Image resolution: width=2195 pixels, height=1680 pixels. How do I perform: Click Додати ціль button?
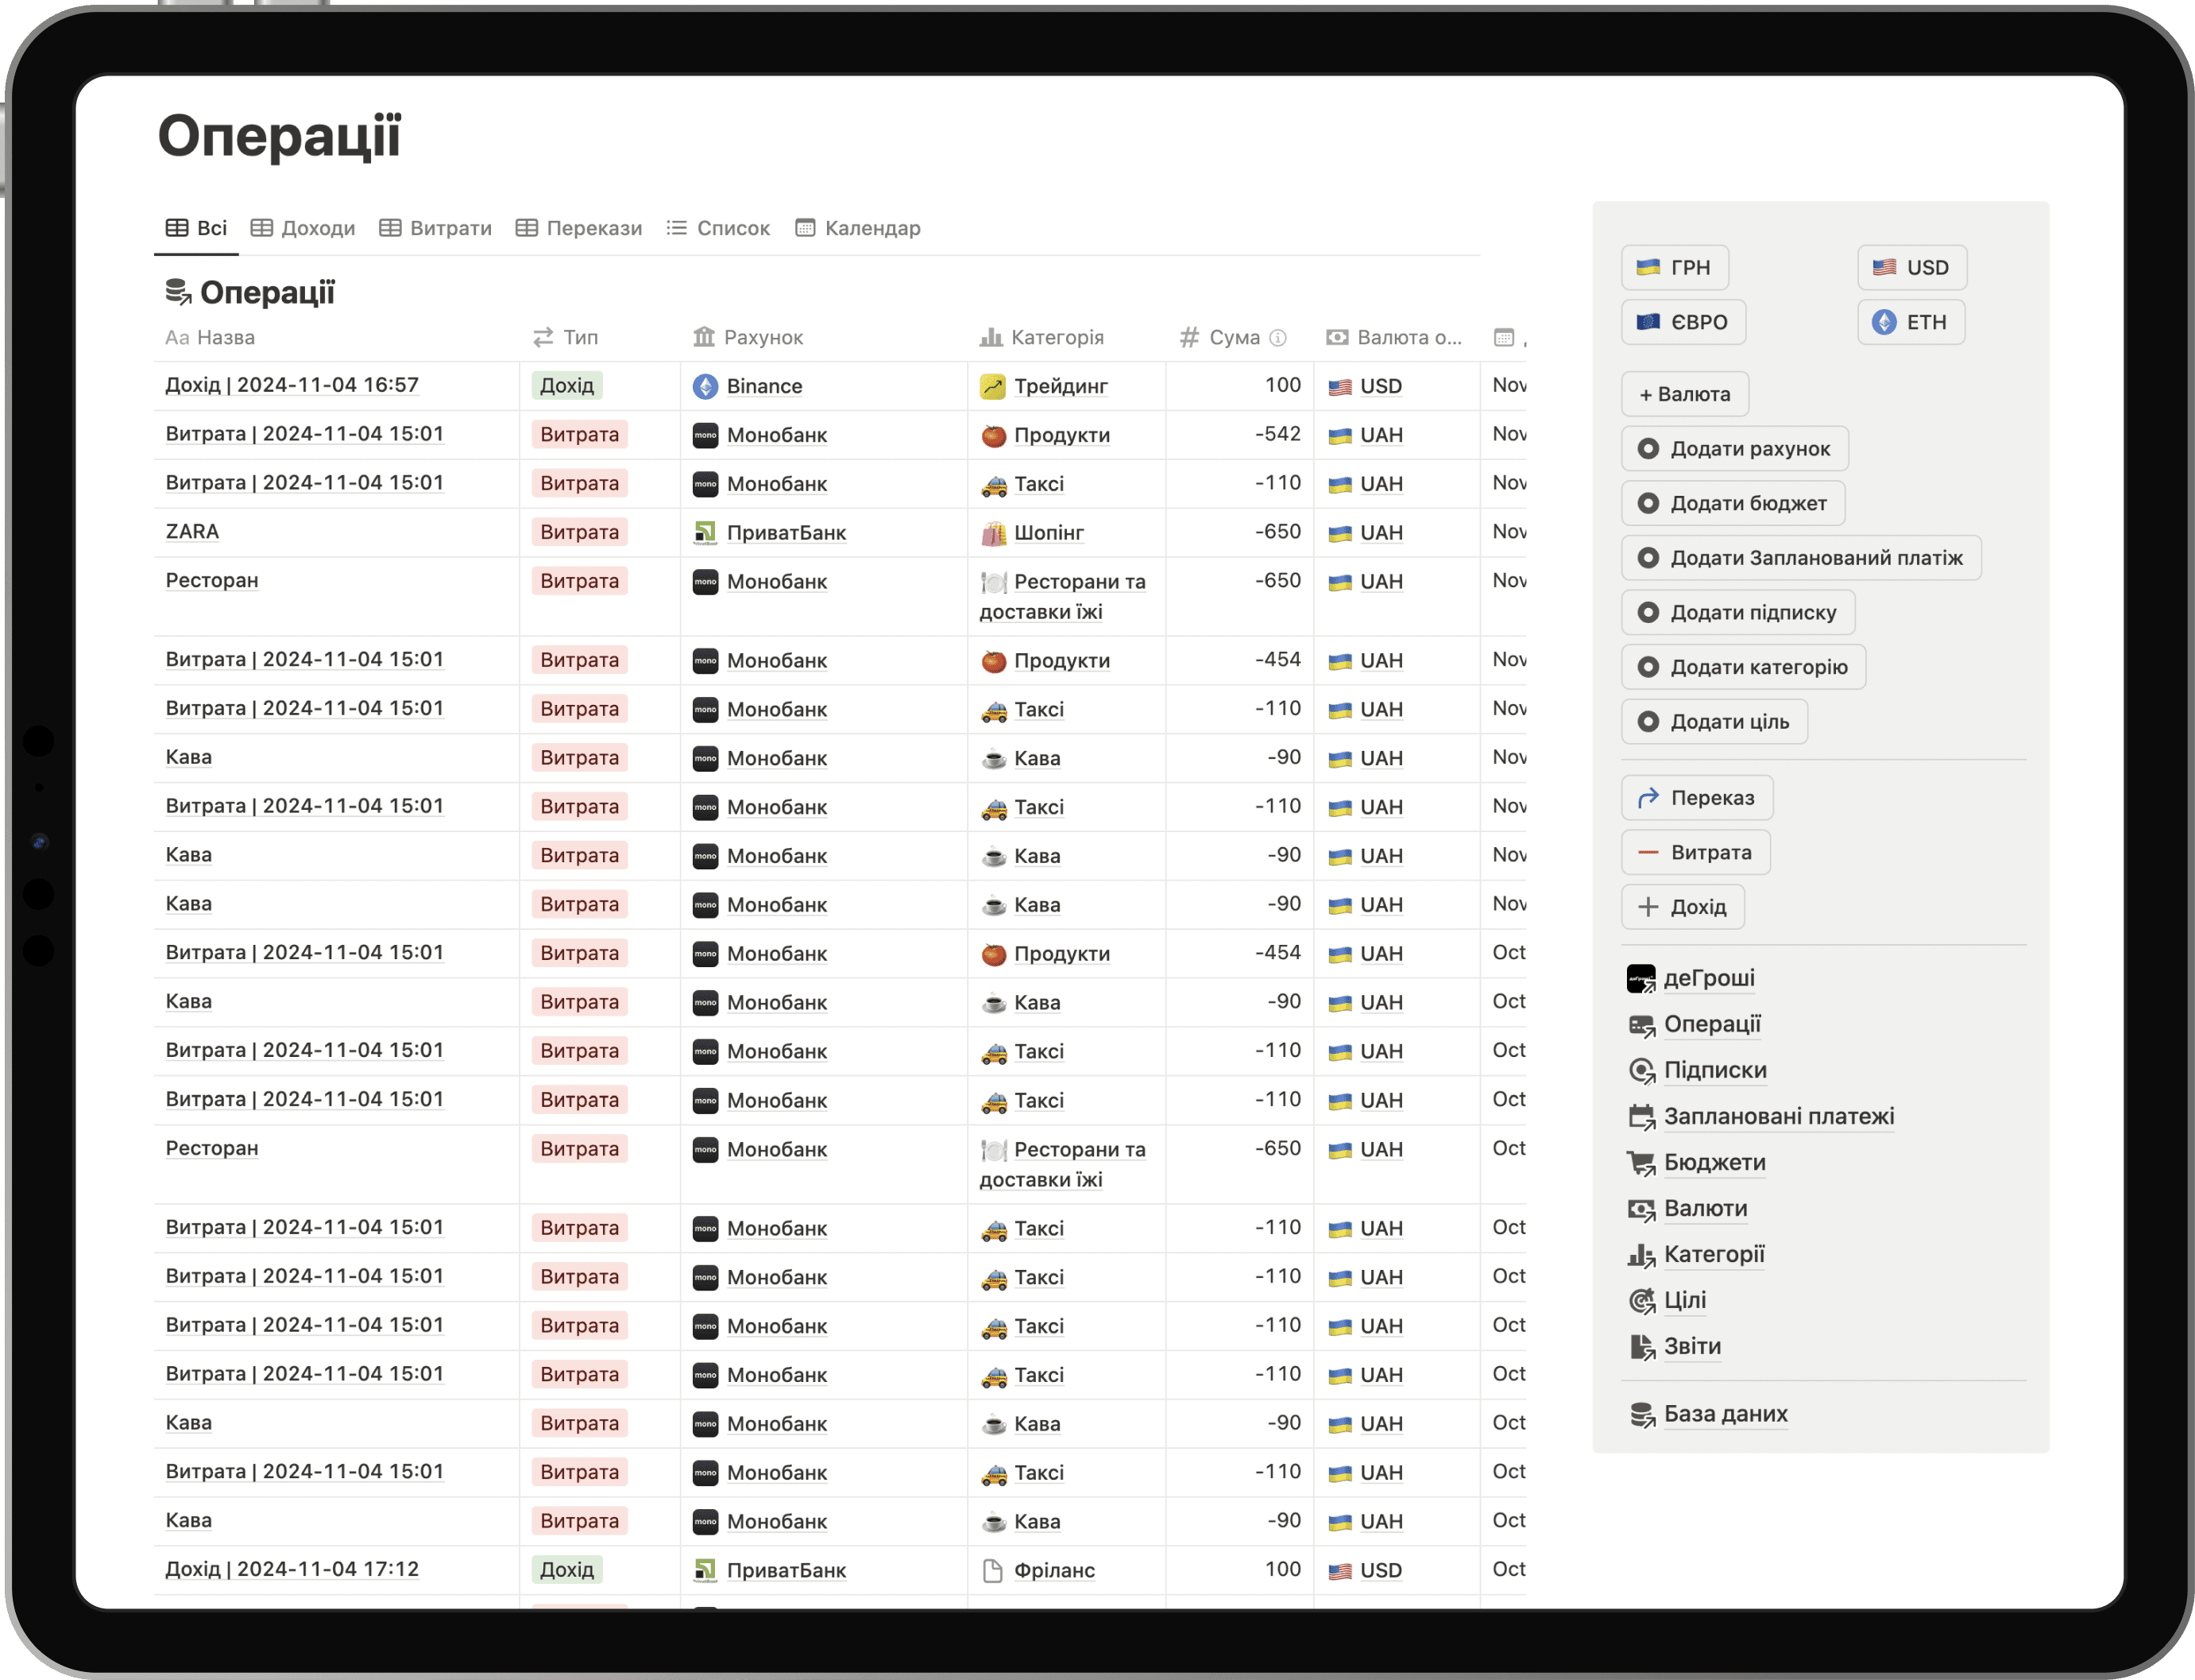(1714, 722)
